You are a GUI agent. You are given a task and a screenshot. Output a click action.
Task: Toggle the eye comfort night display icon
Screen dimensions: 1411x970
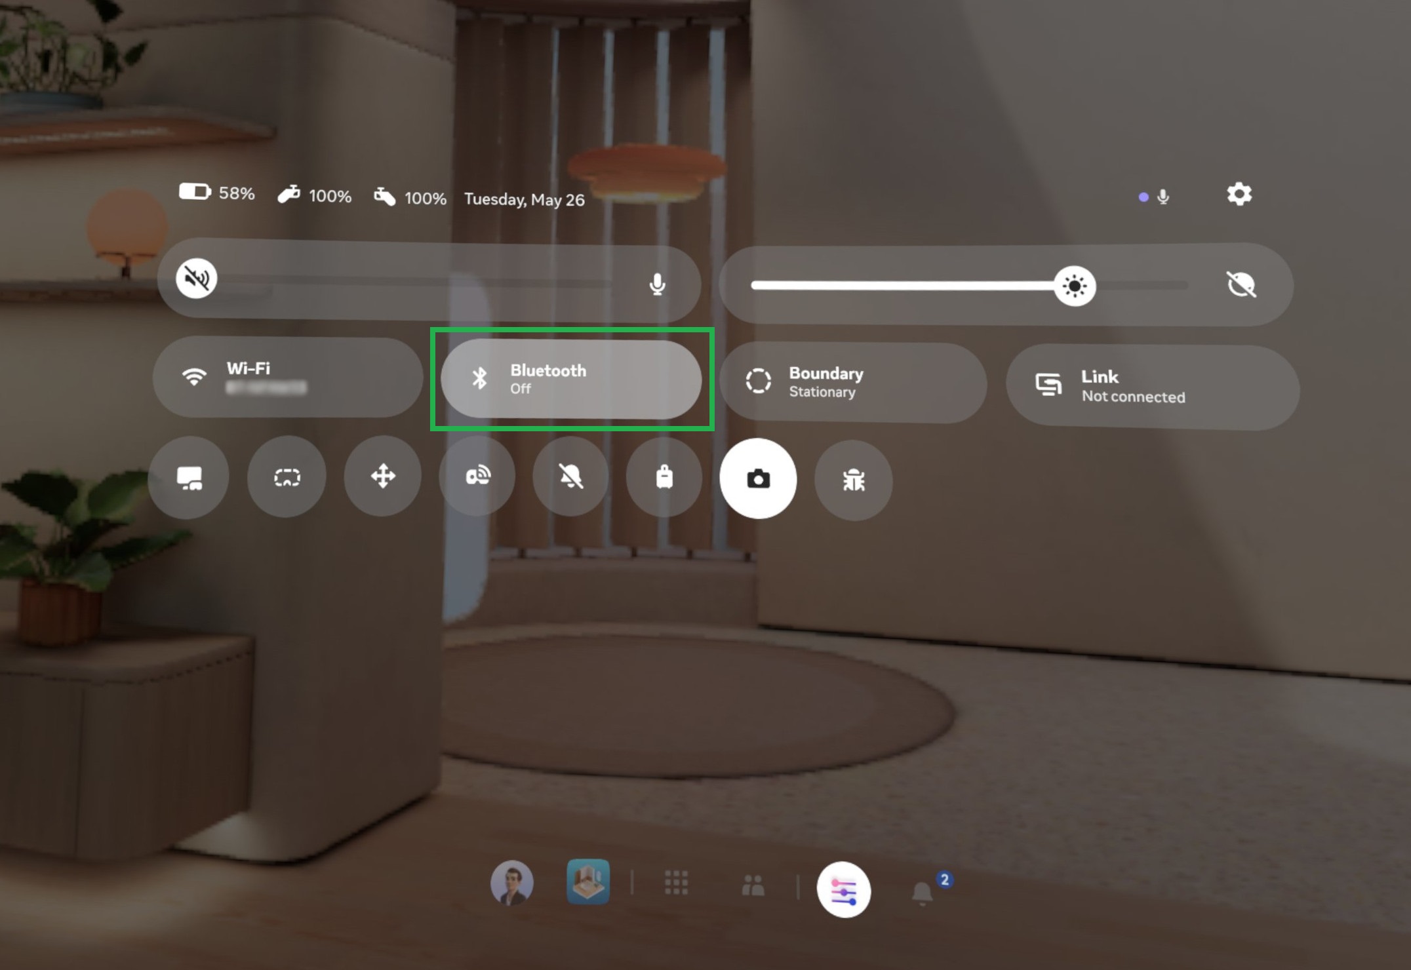coord(1241,285)
